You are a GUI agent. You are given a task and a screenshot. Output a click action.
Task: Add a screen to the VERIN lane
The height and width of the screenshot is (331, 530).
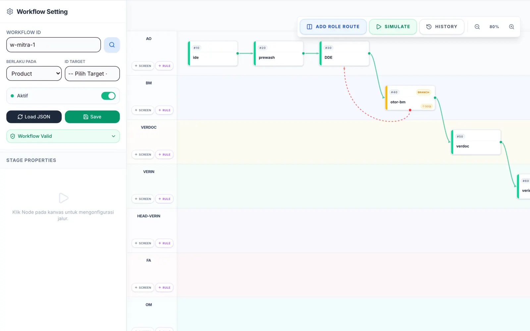pos(143,199)
